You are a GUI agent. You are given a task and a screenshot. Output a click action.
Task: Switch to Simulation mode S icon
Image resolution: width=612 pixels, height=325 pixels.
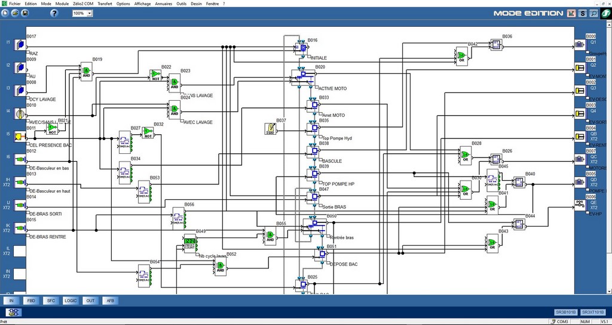[x=583, y=13]
